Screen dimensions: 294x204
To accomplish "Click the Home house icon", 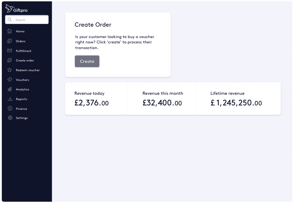I will 10,31.
